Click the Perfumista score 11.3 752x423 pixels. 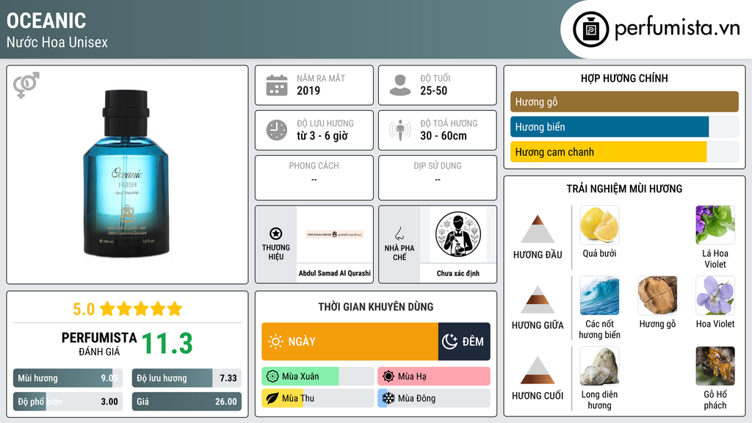coord(167,344)
